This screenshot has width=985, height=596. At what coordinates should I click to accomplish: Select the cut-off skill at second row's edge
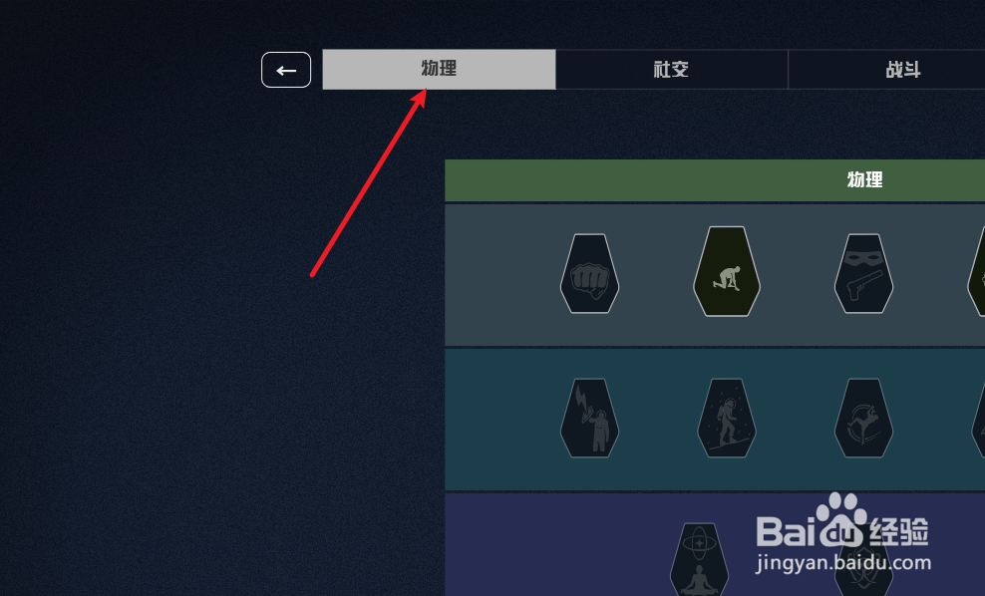tap(979, 418)
